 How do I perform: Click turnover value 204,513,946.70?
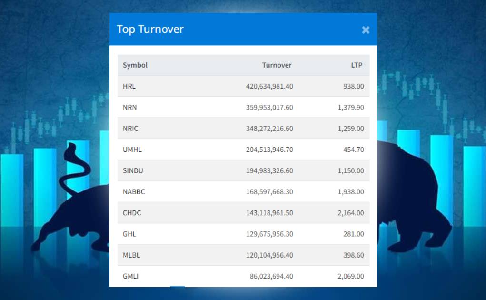pyautogui.click(x=269, y=150)
